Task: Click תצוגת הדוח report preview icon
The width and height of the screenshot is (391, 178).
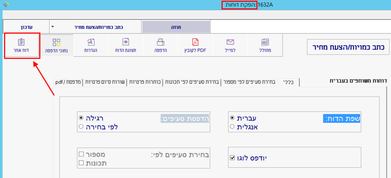Action: point(125,45)
